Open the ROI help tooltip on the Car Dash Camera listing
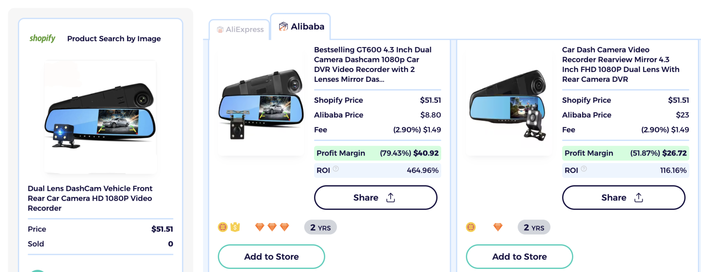Image resolution: width=701 pixels, height=272 pixels. pos(584,169)
